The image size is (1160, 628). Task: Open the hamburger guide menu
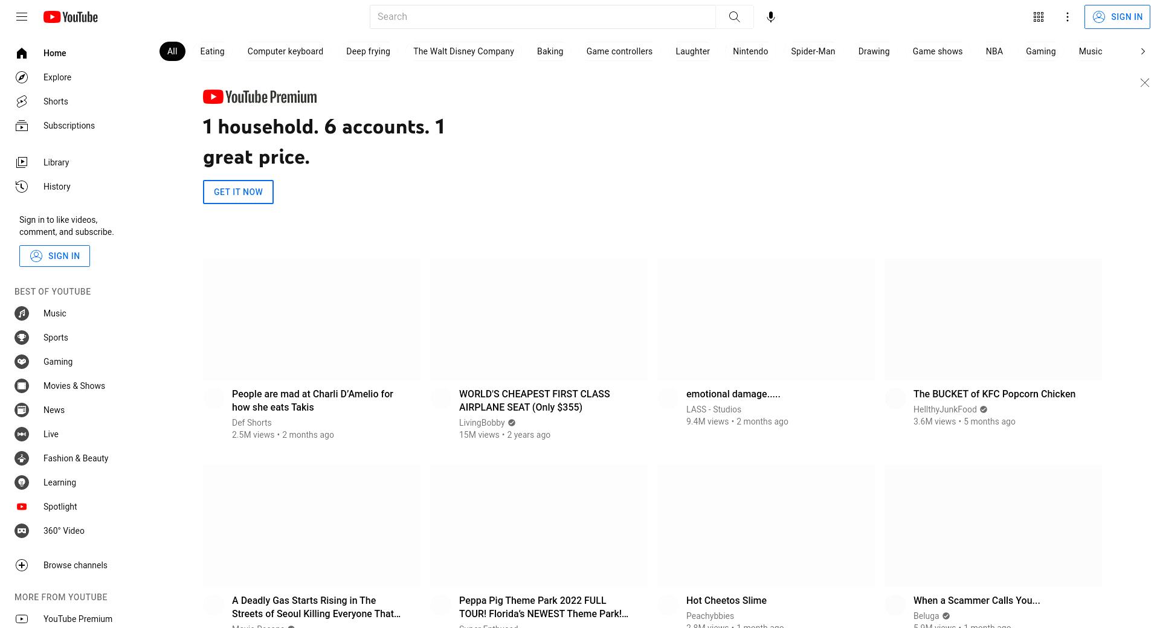tap(22, 17)
